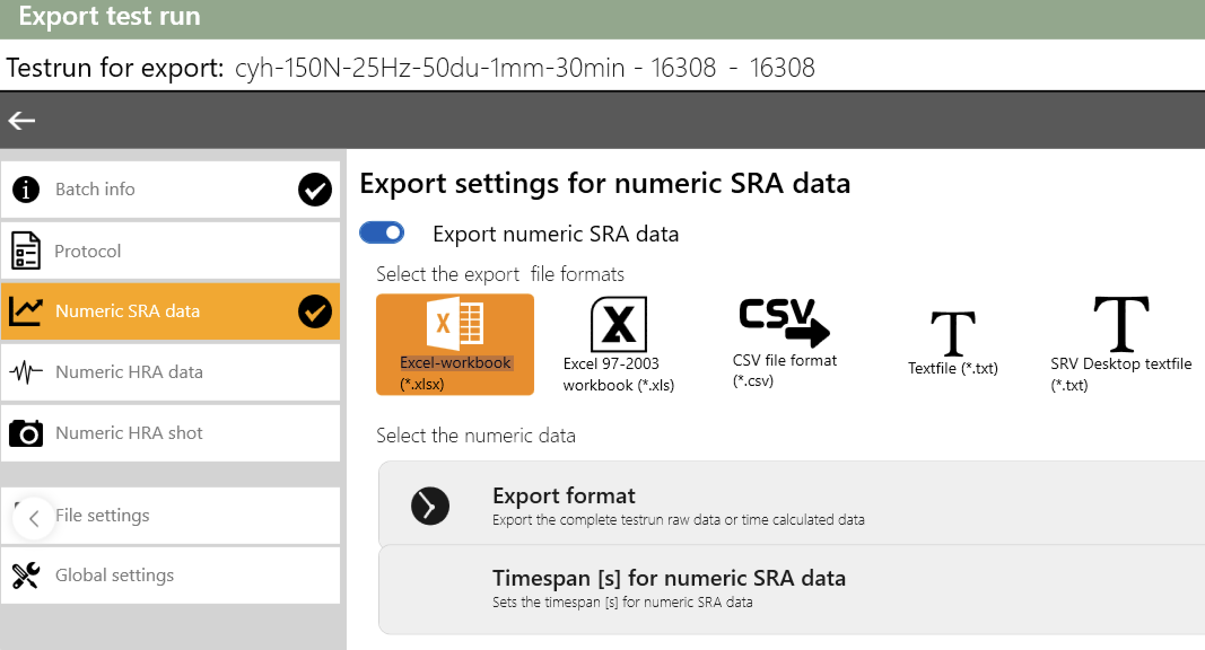The image size is (1205, 650).
Task: Click the Excel-workbook (*.xlsx) label
Action: click(x=455, y=373)
